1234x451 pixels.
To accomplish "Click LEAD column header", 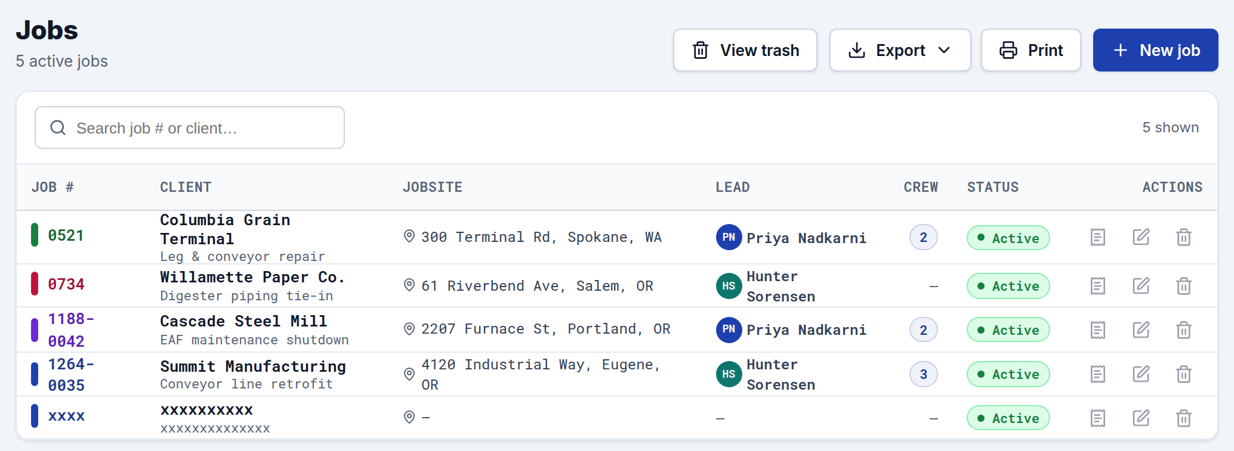I will tap(733, 187).
